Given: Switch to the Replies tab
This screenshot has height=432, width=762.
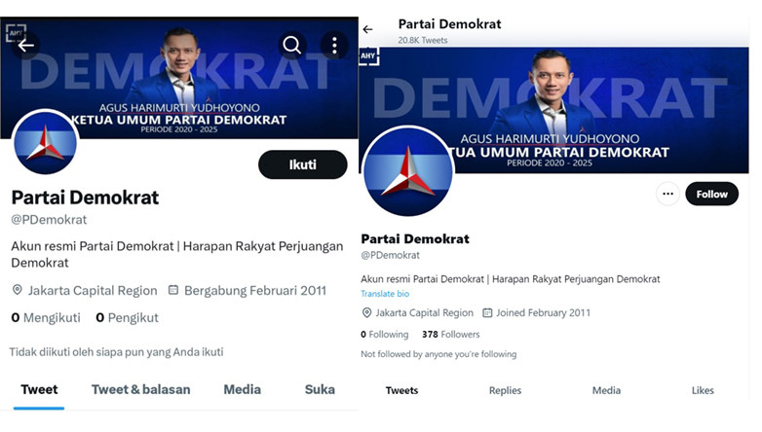Looking at the screenshot, I should [505, 390].
